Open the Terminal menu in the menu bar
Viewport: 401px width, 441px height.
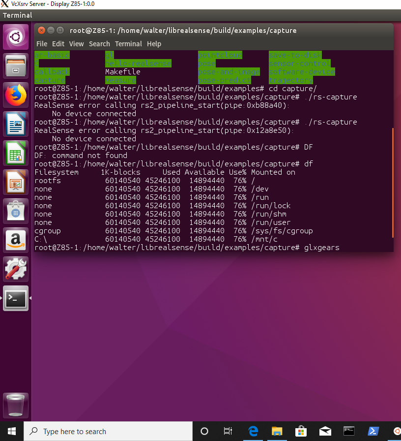coord(128,44)
